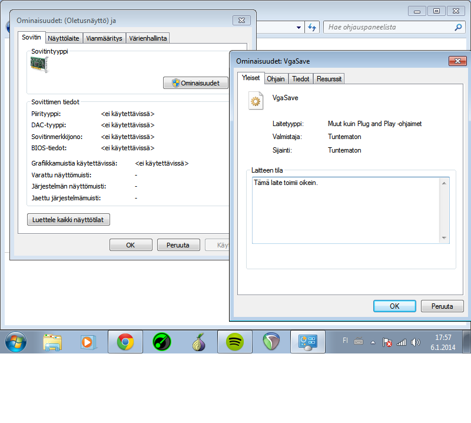The image size is (471, 423).
Task: Open Windows Explorer folder icon in taskbar
Action: tap(52, 342)
